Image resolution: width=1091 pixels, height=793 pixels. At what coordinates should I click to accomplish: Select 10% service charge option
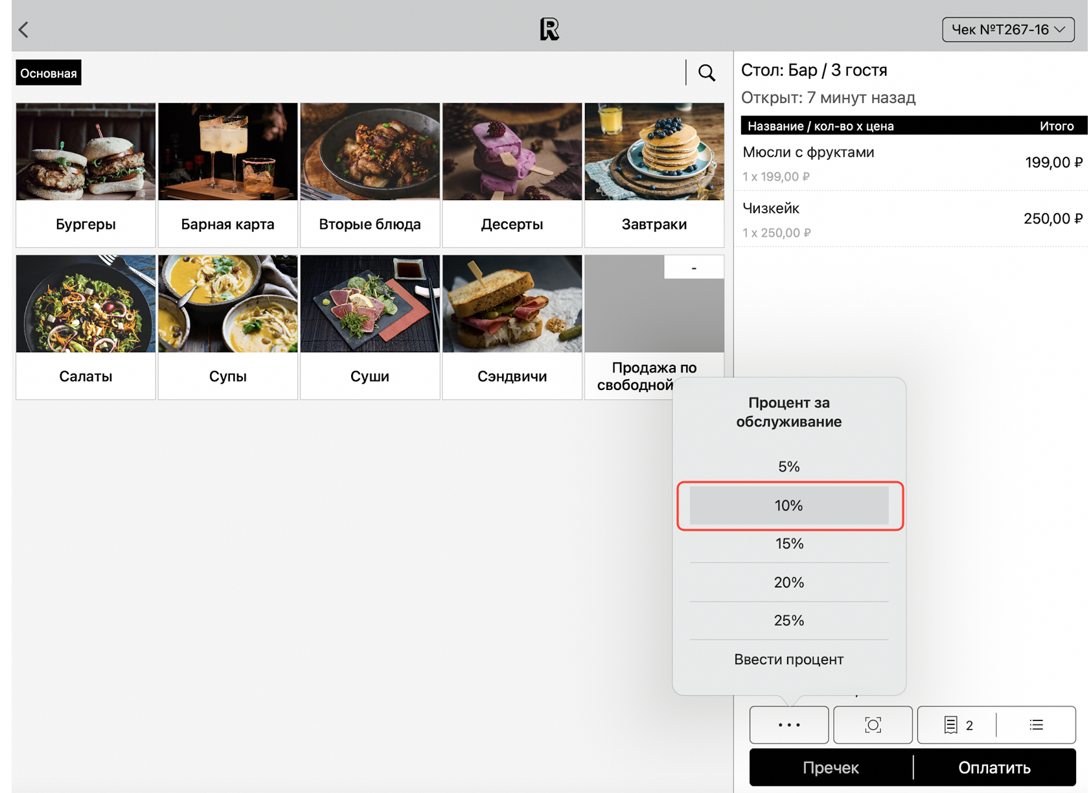[789, 505]
